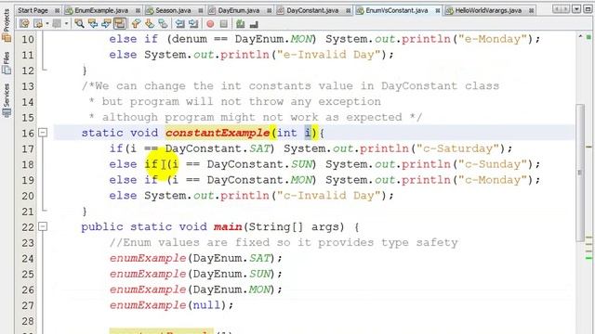Image resolution: width=595 pixels, height=334 pixels.
Task: Click the "e-Invalid Day" string on line 11
Action: pos(328,55)
